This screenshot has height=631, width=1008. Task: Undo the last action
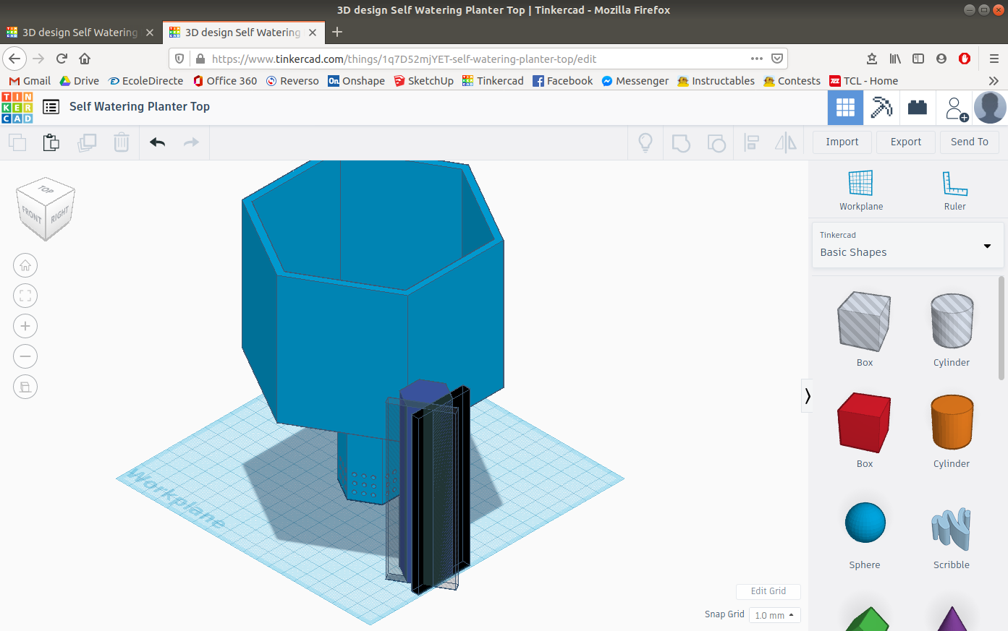[157, 142]
